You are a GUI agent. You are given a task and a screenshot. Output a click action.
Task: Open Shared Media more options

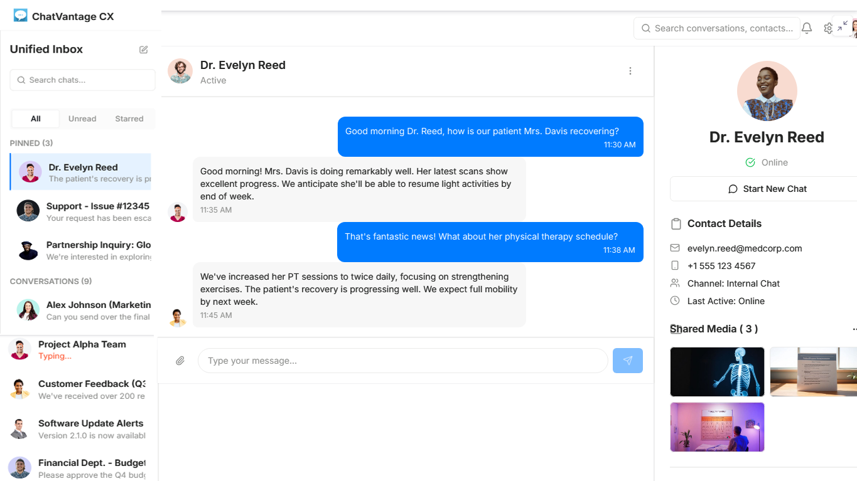pos(854,329)
